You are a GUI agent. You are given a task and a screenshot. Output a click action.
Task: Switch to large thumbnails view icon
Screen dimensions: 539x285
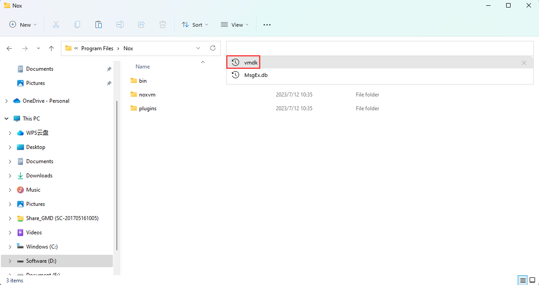[x=532, y=280]
